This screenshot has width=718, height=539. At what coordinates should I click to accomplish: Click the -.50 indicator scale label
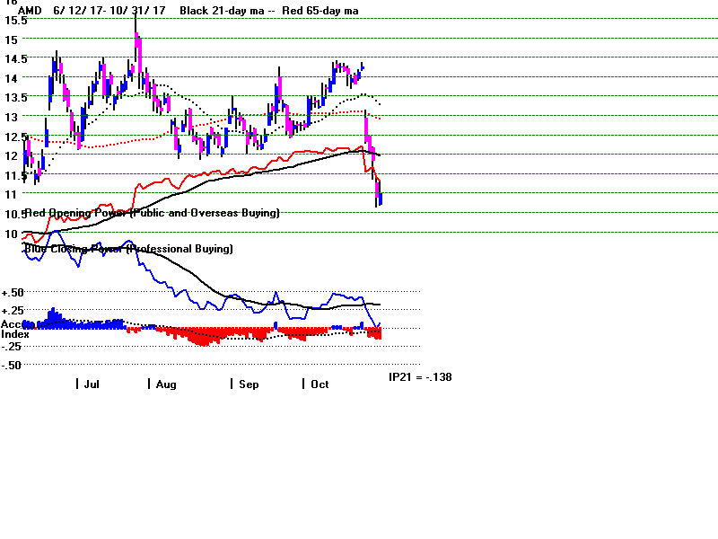pos(12,365)
